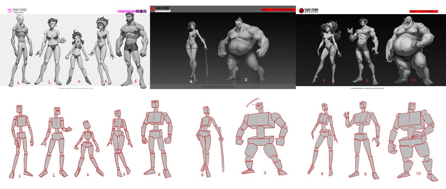Click the student artwork caption under the right panel
Viewport: 446px width, 189px height.
367,89
